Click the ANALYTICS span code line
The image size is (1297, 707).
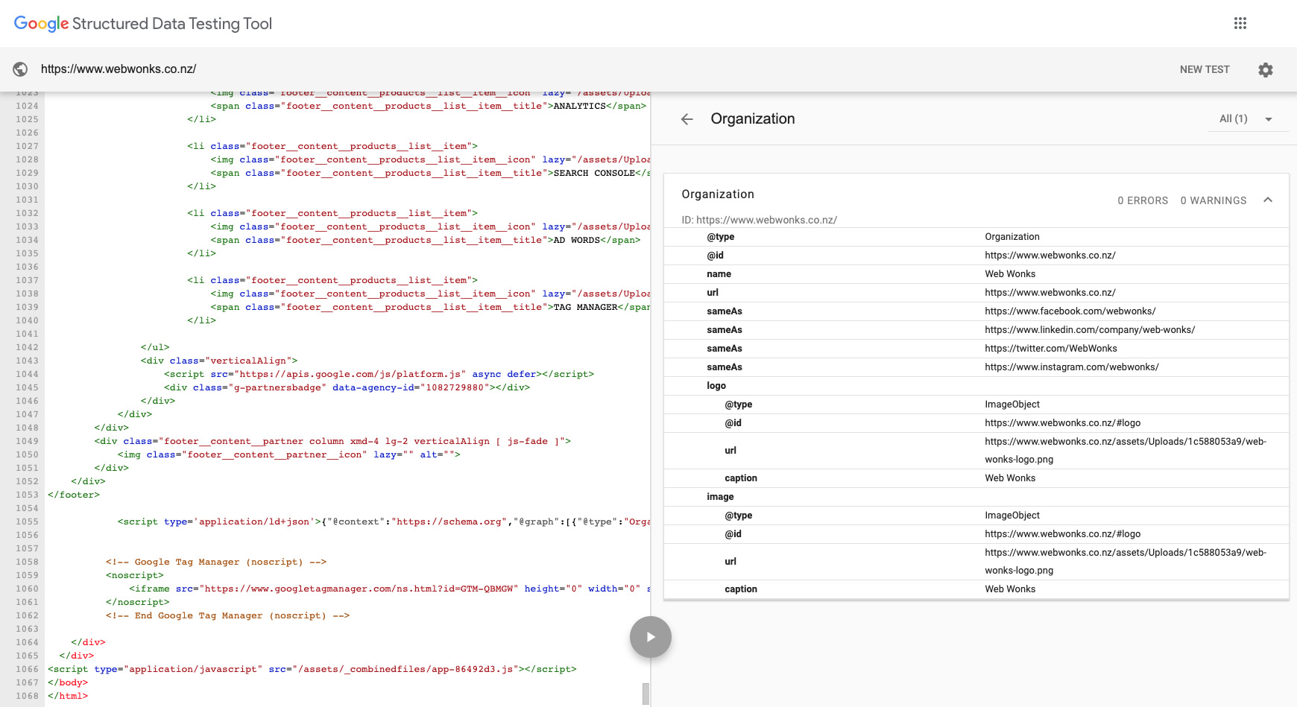[x=428, y=106]
